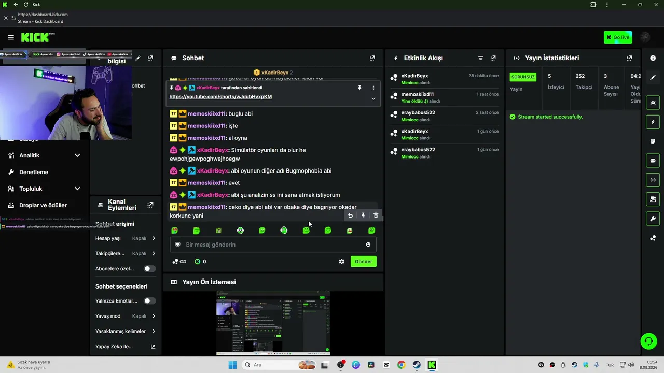Open chat settings gear icon
Screen dimensions: 664x373
coord(341,262)
